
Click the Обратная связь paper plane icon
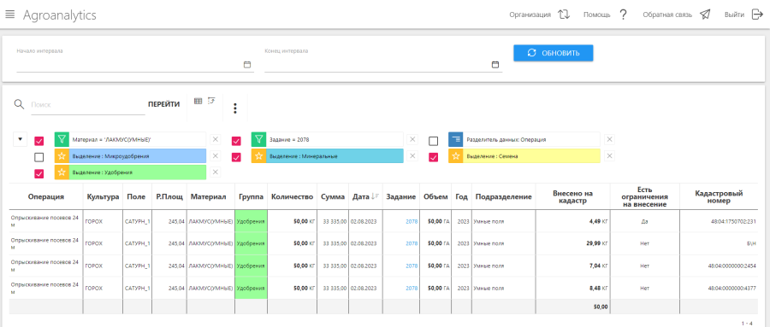click(705, 15)
